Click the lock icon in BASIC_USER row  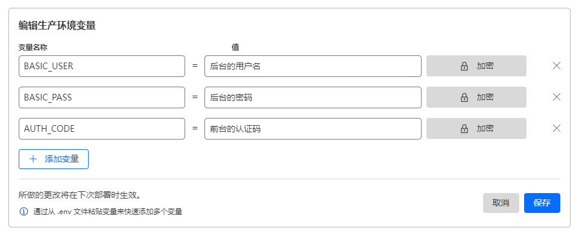(x=464, y=66)
